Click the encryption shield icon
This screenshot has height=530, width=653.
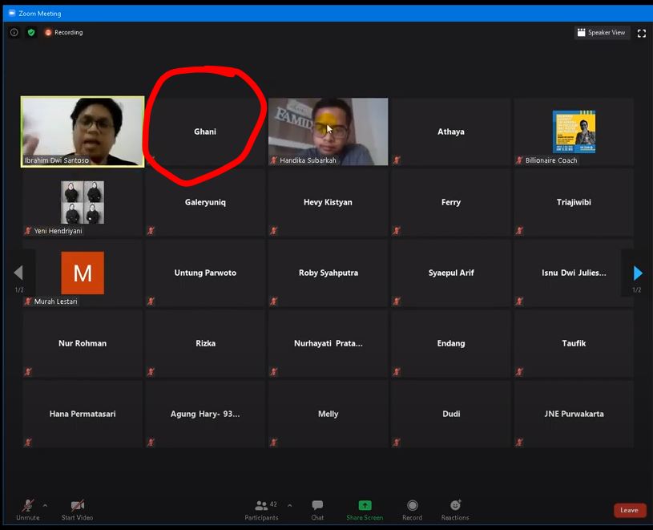coord(30,32)
